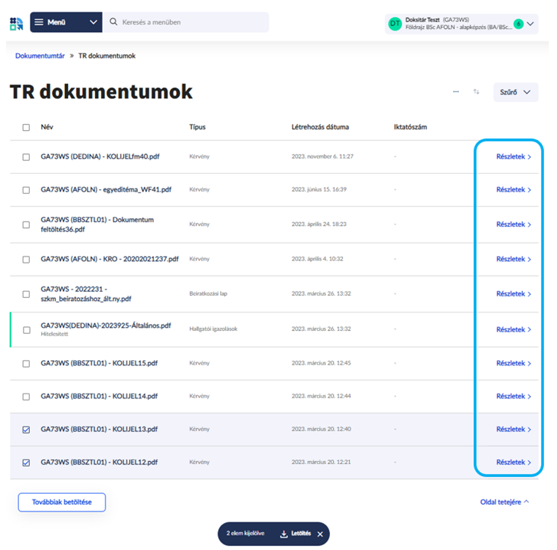Download selected items with Letöltés
Image resolution: width=557 pixels, height=550 pixels.
pos(296,534)
